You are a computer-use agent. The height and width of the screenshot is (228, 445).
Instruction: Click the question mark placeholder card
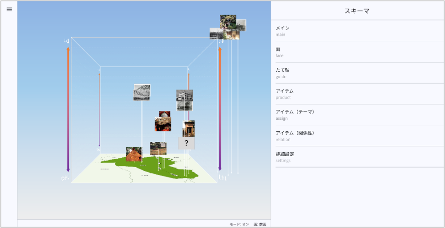[186, 143]
